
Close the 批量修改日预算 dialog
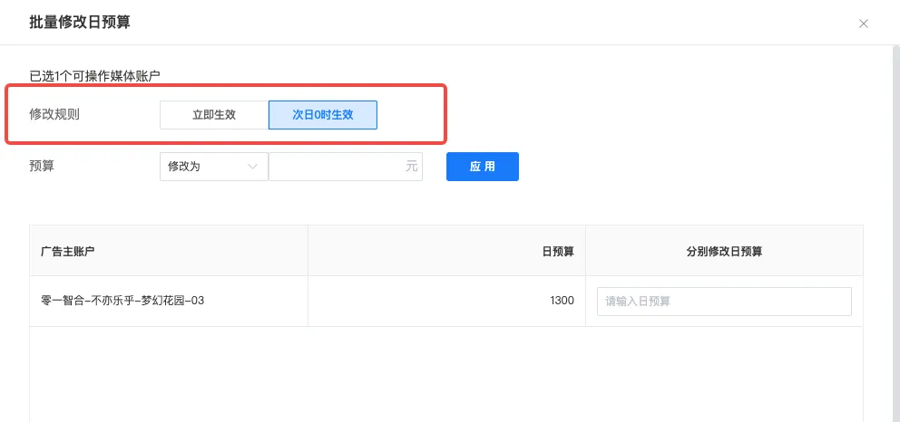point(863,24)
